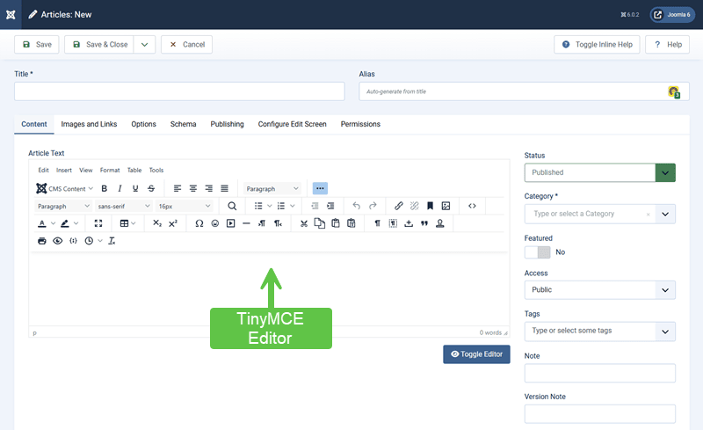Align text right
Image resolution: width=703 pixels, height=430 pixels.
209,188
